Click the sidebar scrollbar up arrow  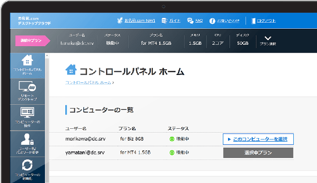click(x=47, y=55)
